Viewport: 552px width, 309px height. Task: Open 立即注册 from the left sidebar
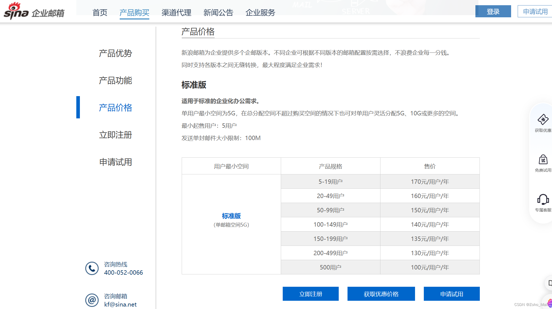(x=116, y=135)
